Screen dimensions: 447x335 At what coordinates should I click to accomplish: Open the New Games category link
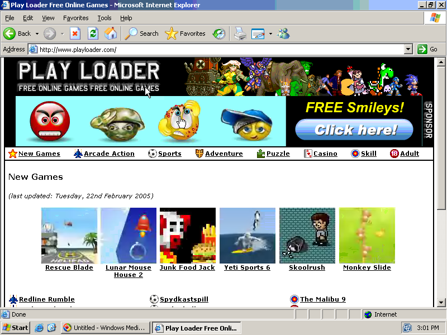[39, 154]
